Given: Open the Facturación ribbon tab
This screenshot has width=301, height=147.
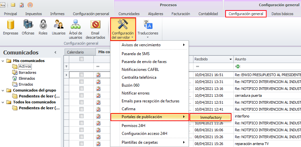Looking at the screenshot, I should pos(181,14).
